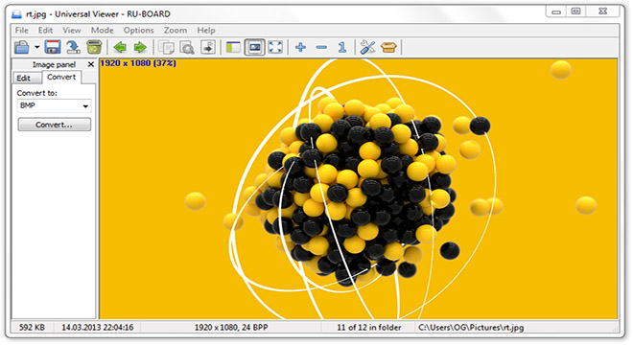Click the Rename file toolbar icon
633x345 pixels.
coord(73,47)
